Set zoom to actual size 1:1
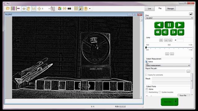 [x=34, y=9]
